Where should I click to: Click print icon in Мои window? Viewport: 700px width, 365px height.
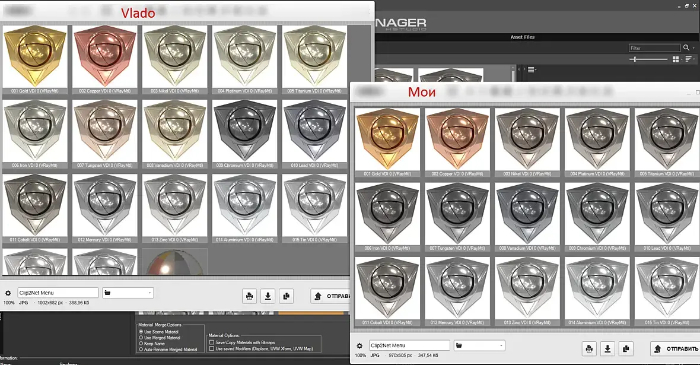click(x=589, y=349)
